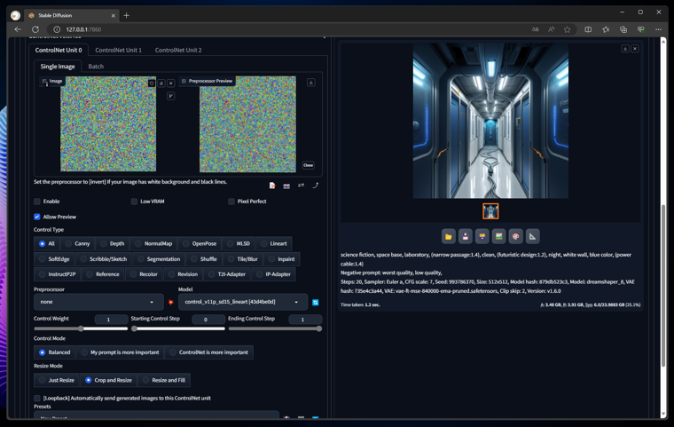The image size is (674, 427).
Task: Choose Just Resize mode
Action: click(x=57, y=380)
